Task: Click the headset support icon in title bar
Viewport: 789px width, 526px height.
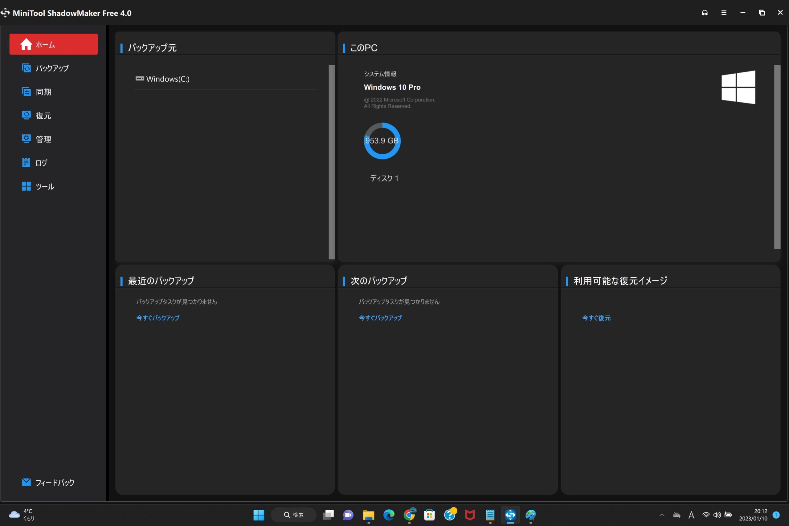Action: tap(705, 13)
